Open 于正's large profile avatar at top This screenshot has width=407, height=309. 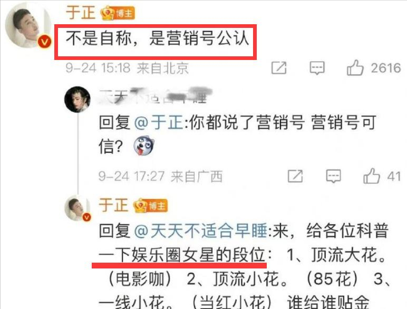click(x=28, y=25)
